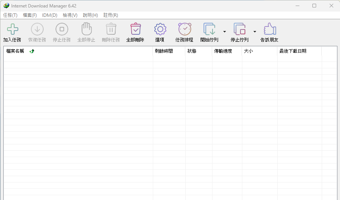Expand the 停止佇列 dropdown arrow
The image size is (340, 200).
tap(255, 32)
